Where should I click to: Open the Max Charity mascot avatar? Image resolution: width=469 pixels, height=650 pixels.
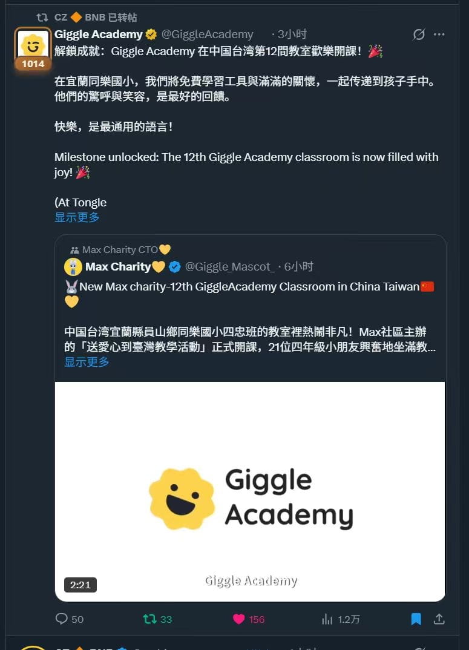point(73,267)
